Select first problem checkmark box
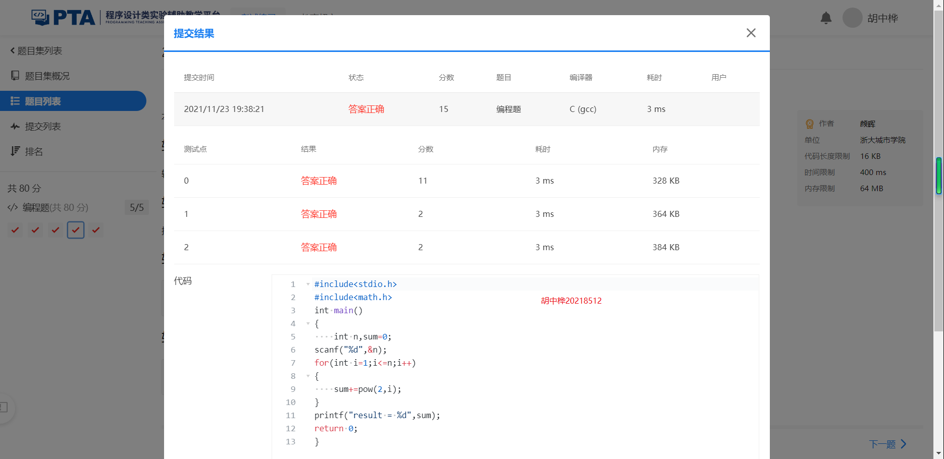 15,230
